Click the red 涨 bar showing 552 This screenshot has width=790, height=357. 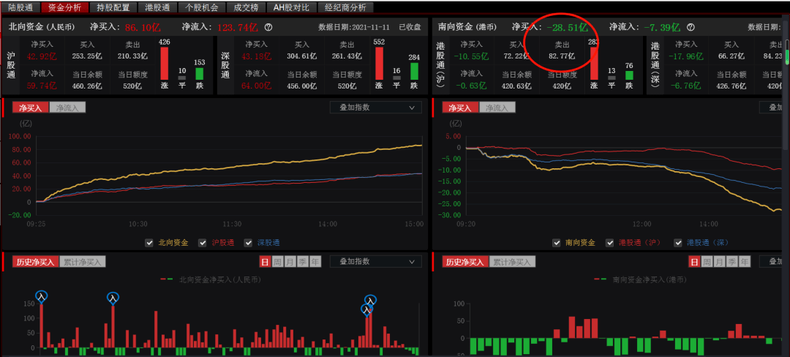tap(379, 63)
